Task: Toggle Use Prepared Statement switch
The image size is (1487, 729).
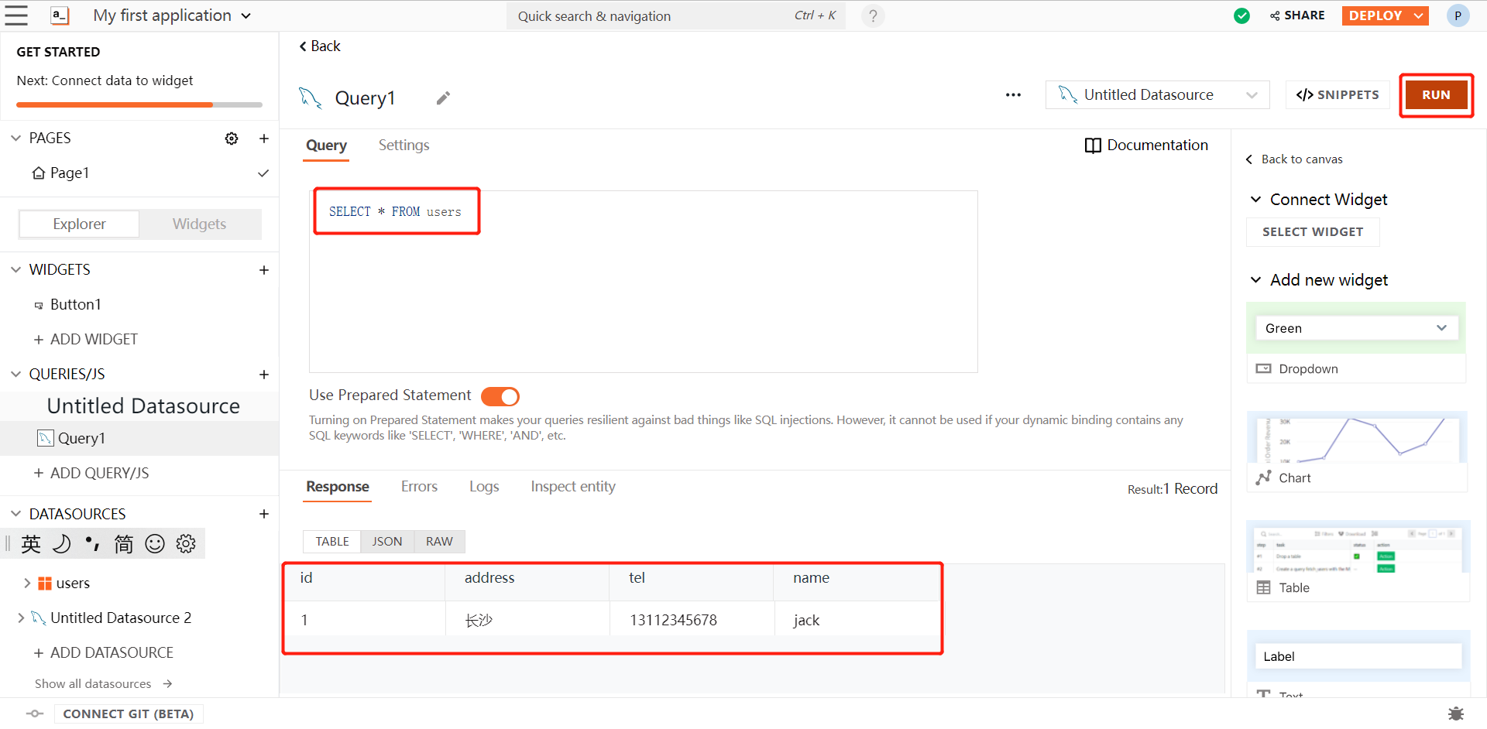Action: pyautogui.click(x=500, y=396)
